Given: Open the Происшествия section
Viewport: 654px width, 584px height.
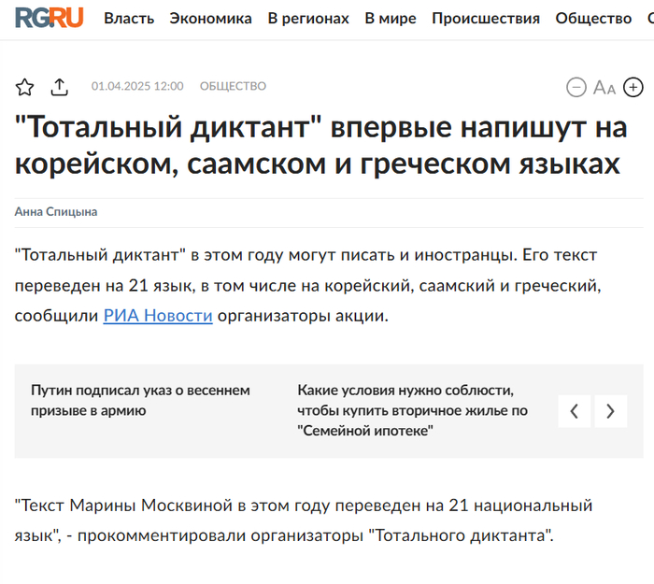Looking at the screenshot, I should (486, 19).
